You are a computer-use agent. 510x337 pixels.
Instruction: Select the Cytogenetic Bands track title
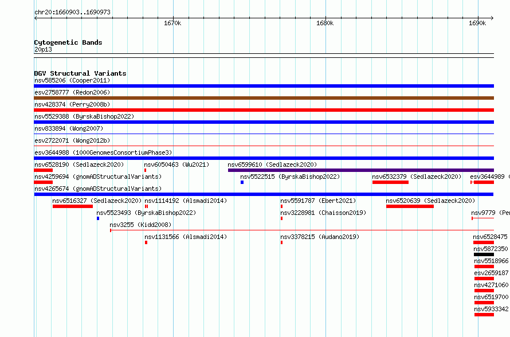coord(68,42)
